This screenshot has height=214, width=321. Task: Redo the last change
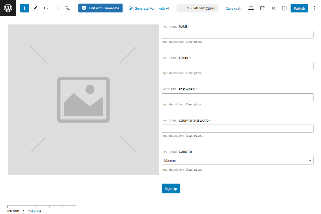[x=56, y=8]
